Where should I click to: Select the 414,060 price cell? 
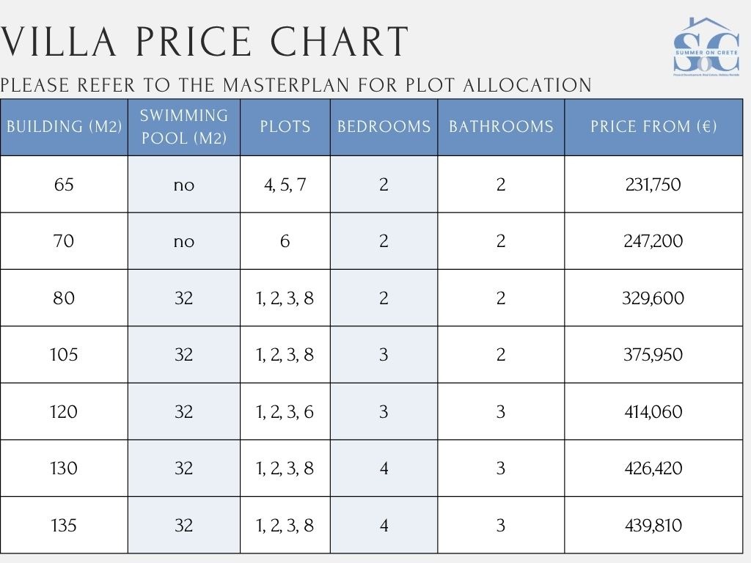(x=653, y=412)
